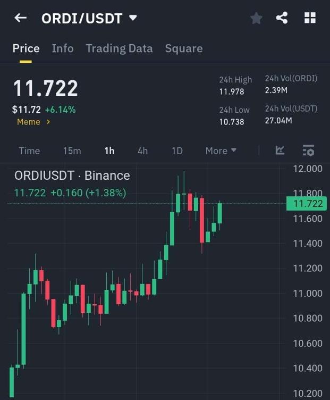This screenshot has height=400, width=330.
Task: Switch to the Trading Data tab
Action: coord(119,48)
